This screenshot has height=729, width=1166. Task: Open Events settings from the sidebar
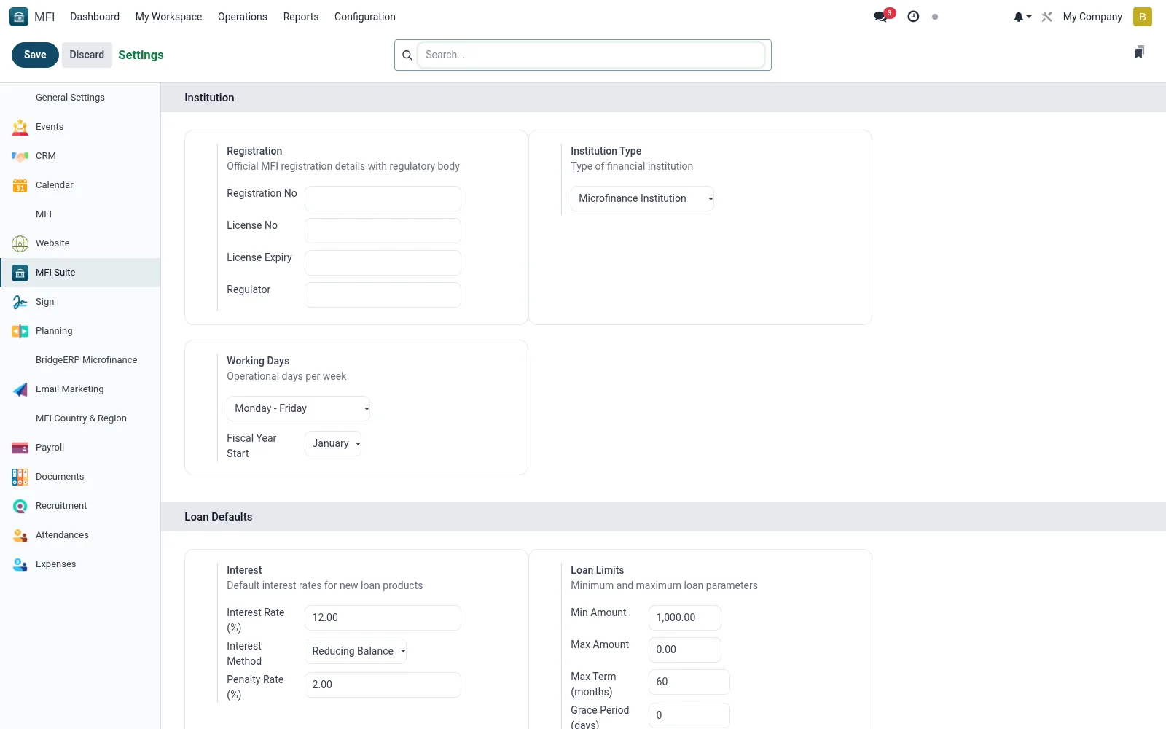80,127
